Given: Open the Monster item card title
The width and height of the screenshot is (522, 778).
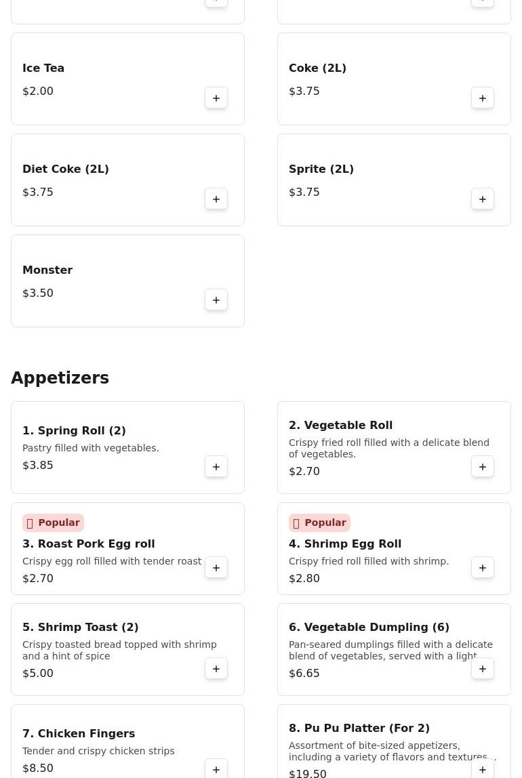Looking at the screenshot, I should tap(47, 270).
